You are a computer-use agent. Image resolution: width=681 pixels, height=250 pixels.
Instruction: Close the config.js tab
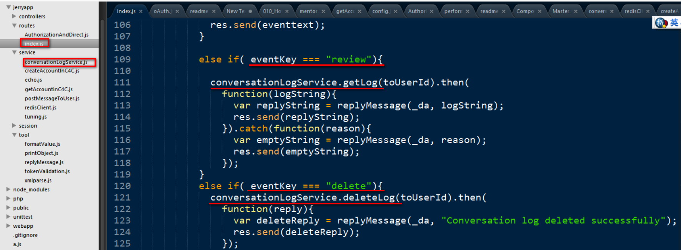[x=395, y=12]
